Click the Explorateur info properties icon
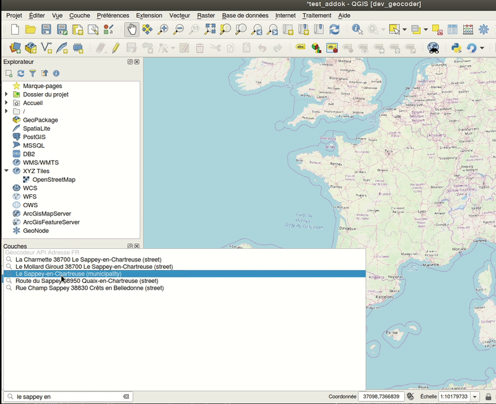The height and width of the screenshot is (404, 496). point(56,73)
